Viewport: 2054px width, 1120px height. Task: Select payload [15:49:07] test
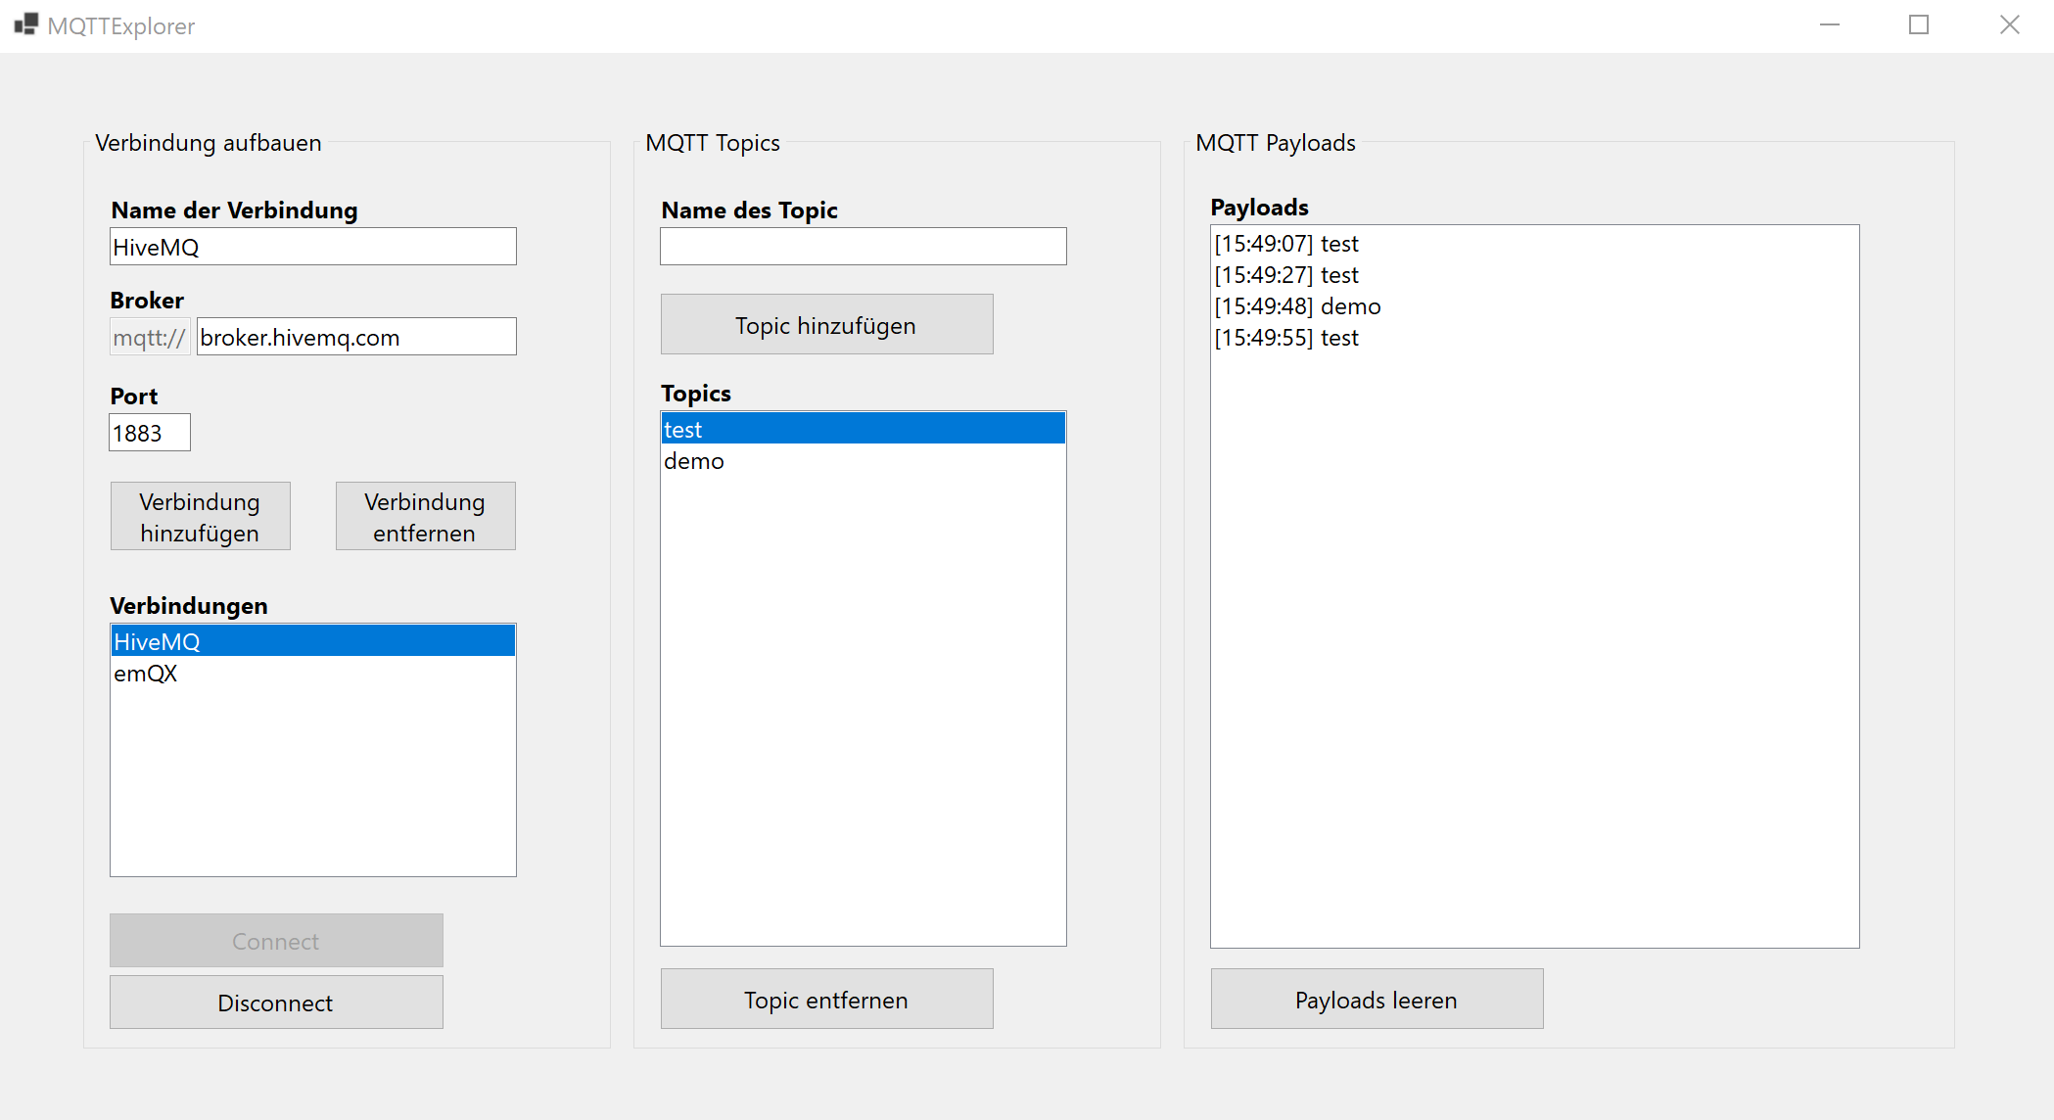click(x=1535, y=243)
